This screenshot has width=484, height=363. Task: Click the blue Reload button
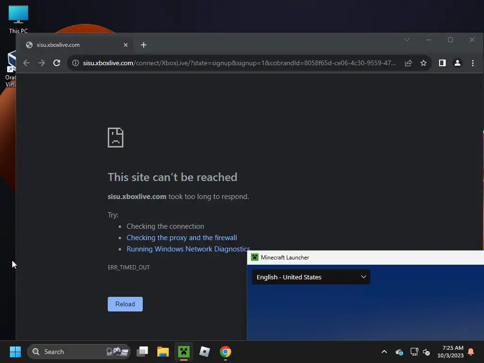tap(125, 304)
